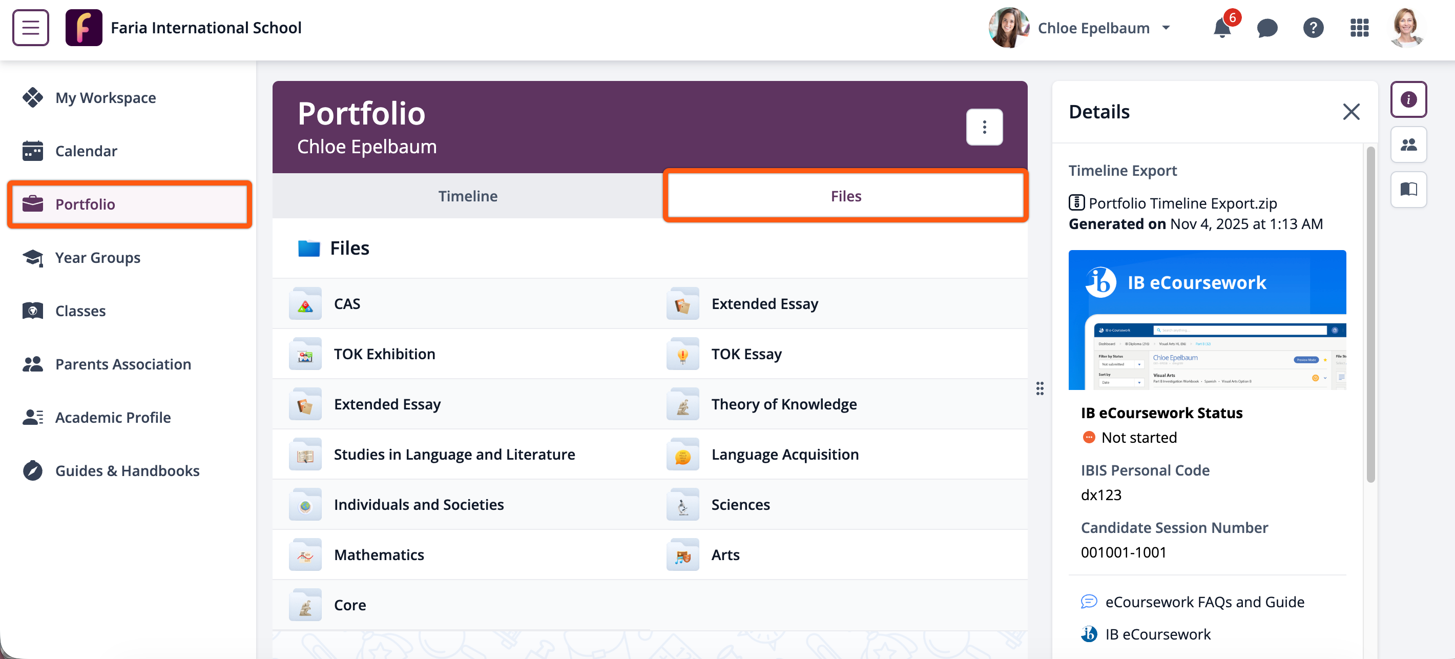Open the TOK Exhibition folder
Image resolution: width=1455 pixels, height=659 pixels.
[x=384, y=354]
